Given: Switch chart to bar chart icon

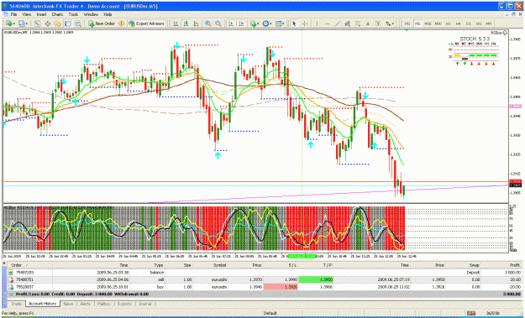Looking at the screenshot, I should pyautogui.click(x=176, y=23).
